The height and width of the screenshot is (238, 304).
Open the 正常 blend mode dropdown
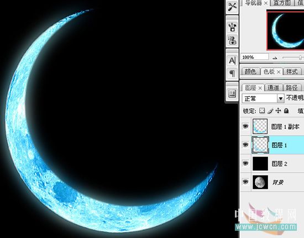[263, 99]
